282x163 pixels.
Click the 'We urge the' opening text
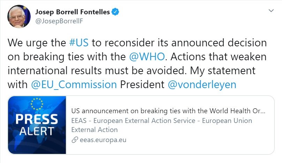coord(37,43)
